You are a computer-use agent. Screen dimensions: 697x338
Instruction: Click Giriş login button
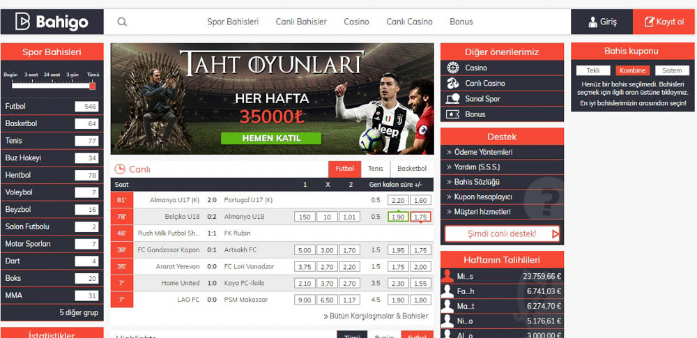[602, 22]
